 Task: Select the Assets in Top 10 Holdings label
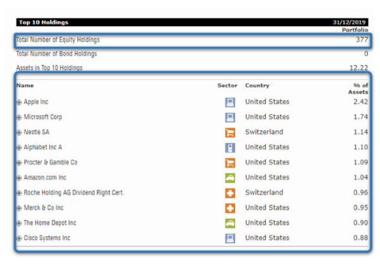[x=49, y=68]
